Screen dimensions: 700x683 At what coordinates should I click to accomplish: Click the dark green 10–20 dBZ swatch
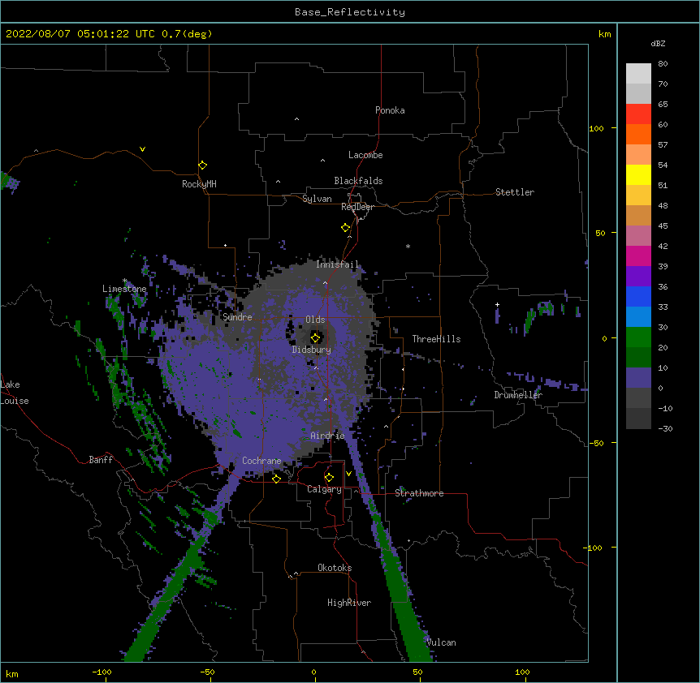(x=638, y=358)
